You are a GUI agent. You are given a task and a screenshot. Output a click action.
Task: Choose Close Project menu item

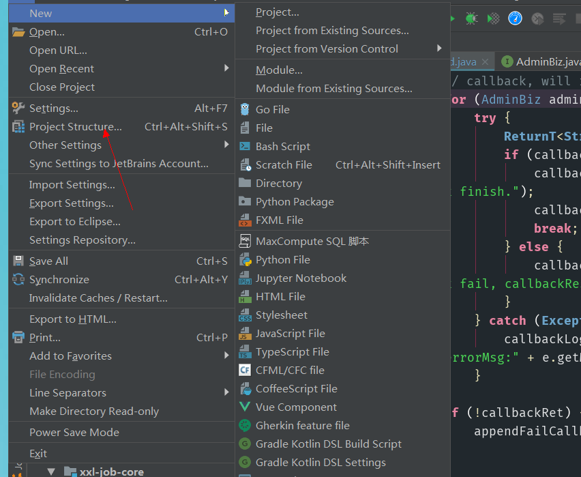coord(121,87)
